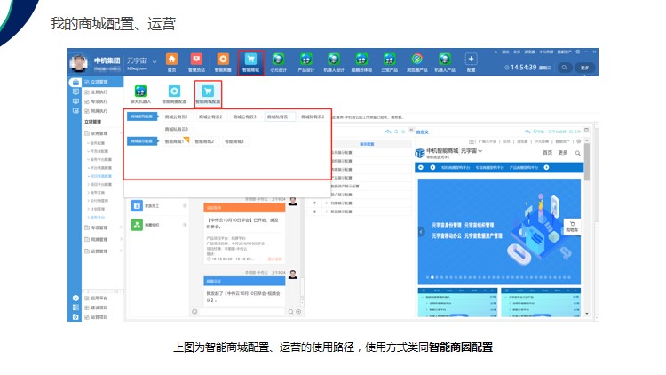Viewport: 666px width, 375px height.
Task: Click the 14:54:39 clock display
Action: pos(523,68)
